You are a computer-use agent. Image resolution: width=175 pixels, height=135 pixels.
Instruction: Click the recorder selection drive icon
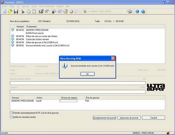(130, 11)
